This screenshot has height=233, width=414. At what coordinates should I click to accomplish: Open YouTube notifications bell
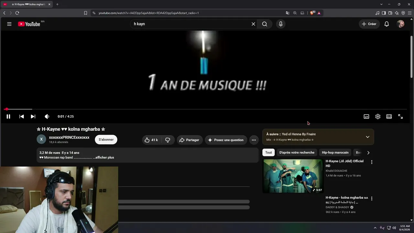tap(387, 24)
